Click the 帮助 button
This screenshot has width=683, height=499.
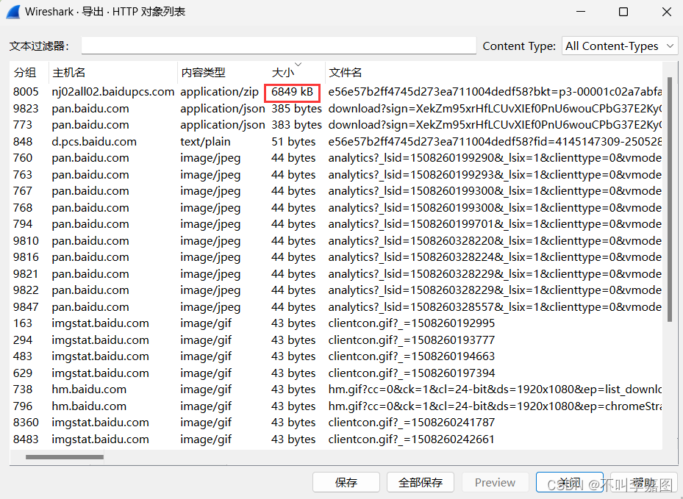(x=644, y=482)
